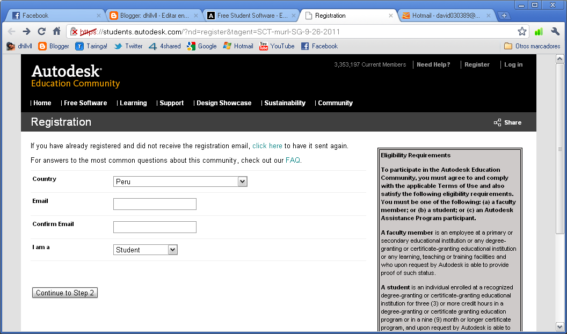Image resolution: width=567 pixels, height=334 pixels.
Task: Close the Free Student Software tab
Action: (294, 16)
